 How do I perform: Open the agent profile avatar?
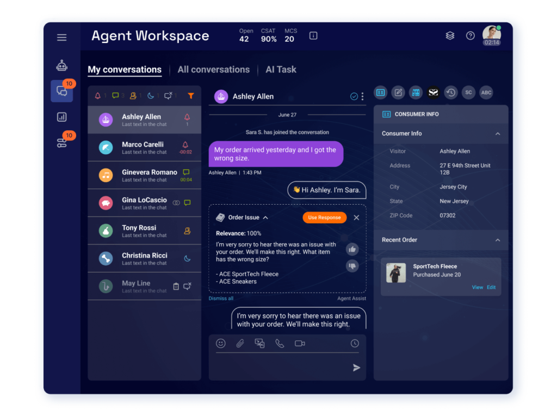(492, 35)
